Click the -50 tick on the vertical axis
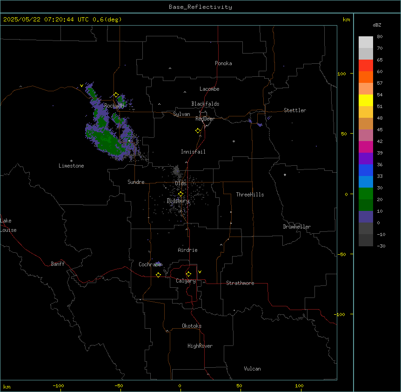The width and height of the screenshot is (401, 392). pos(342,254)
